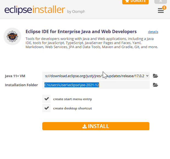Click the INSTALL button
Viewport: 170px width, 159px height.
pos(96,126)
